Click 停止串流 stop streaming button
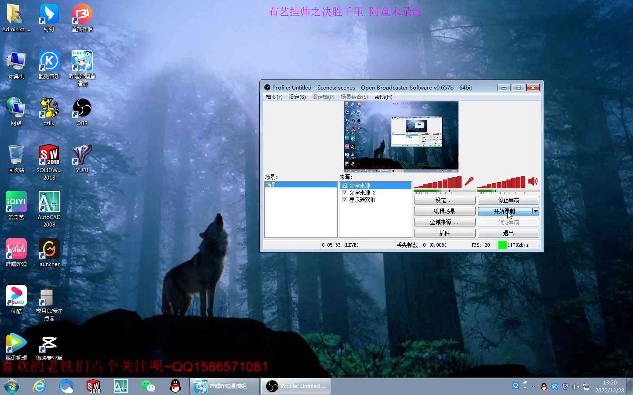This screenshot has height=395, width=633. [508, 200]
